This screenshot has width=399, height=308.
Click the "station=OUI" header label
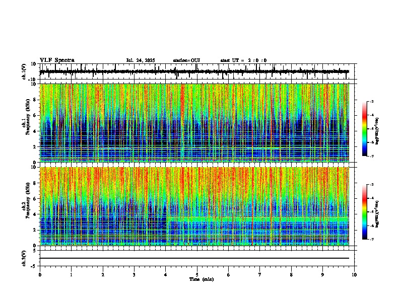(186, 60)
